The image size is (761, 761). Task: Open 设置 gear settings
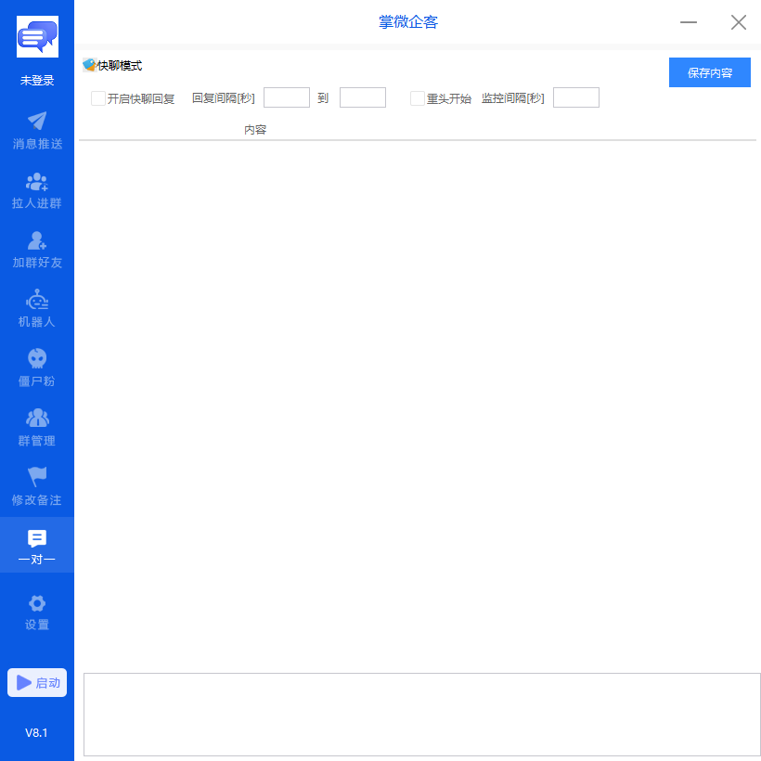pyautogui.click(x=37, y=612)
